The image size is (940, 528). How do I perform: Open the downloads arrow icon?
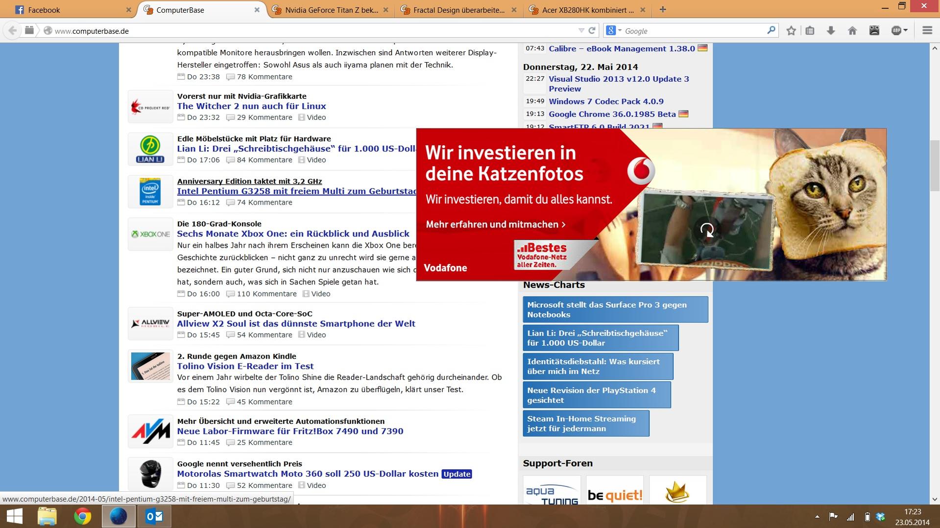831,30
